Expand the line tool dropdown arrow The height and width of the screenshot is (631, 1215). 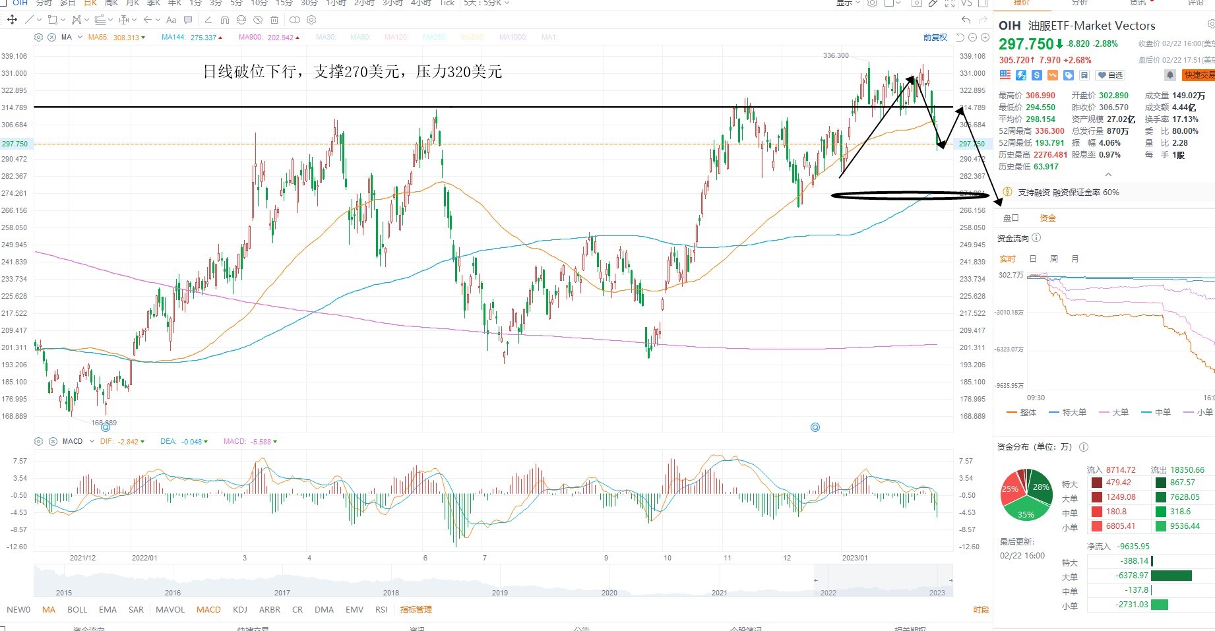(39, 20)
